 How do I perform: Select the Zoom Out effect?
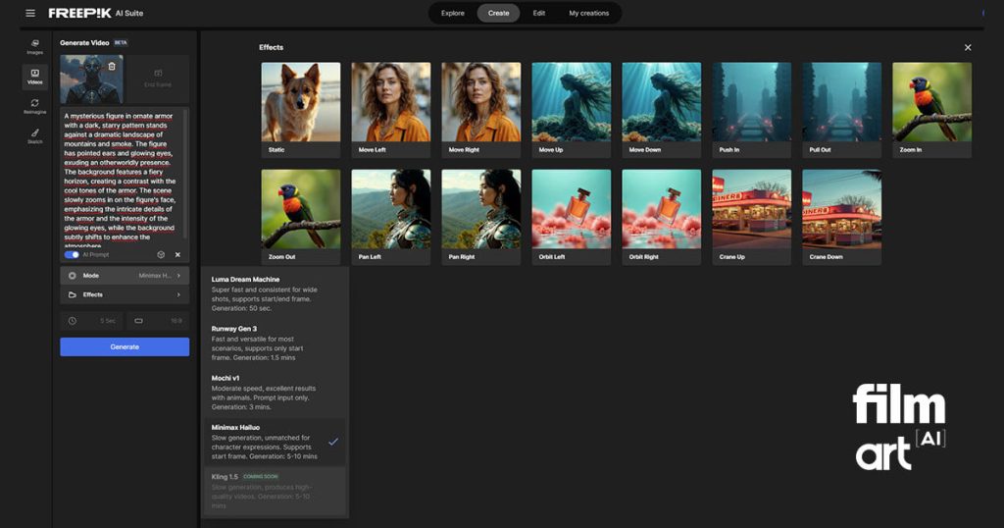[x=301, y=217]
